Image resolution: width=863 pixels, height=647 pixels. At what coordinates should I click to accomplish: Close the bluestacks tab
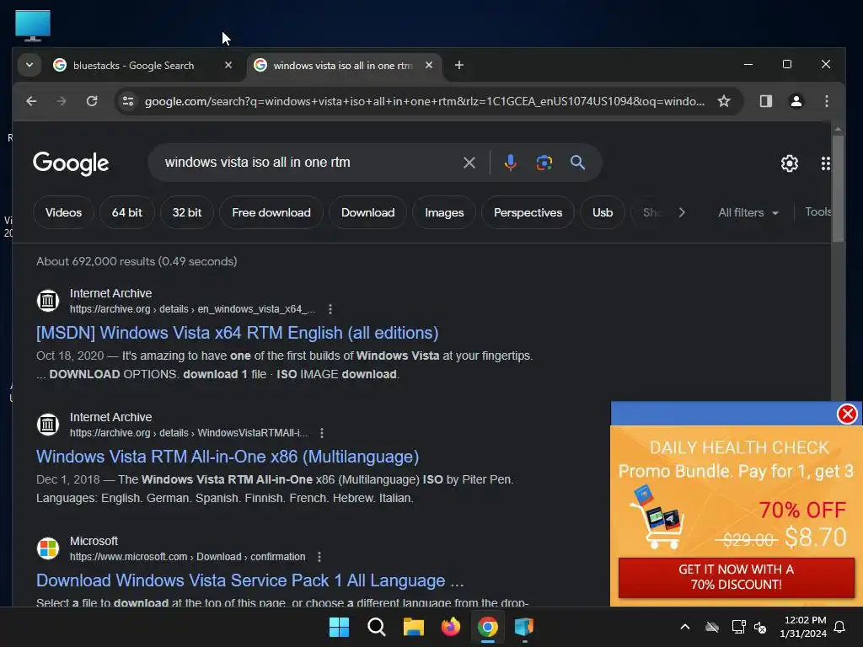228,65
